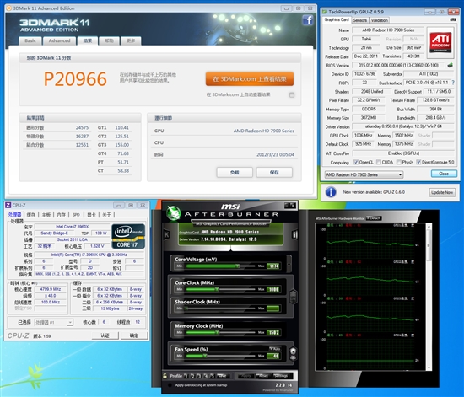Click the Detach button in Afterburner hardware monitor

[374, 218]
